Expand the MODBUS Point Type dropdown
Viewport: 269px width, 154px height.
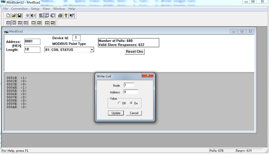(91, 50)
